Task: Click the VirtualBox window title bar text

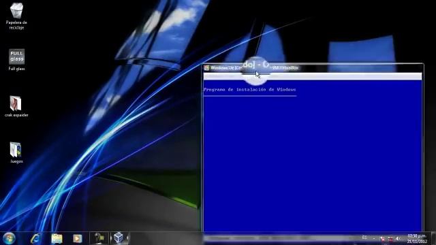Action: pos(254,67)
